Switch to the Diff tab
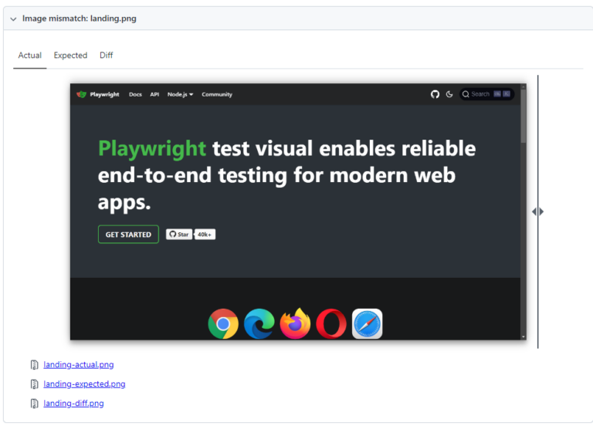Screen dimensions: 593x426 coord(106,56)
